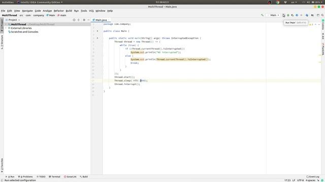Open the IntelliJ IDEA app menu dropdown
325x182 pixels.
click(40, 2)
